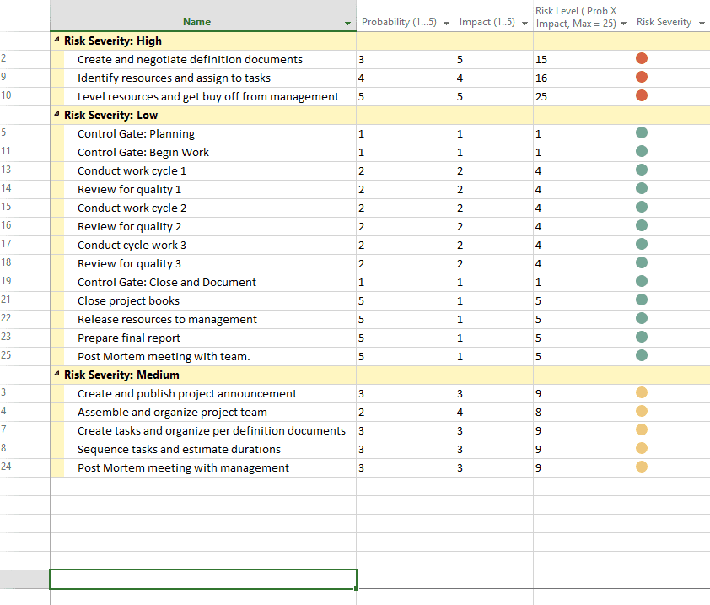The height and width of the screenshot is (605, 710).
Task: Click red indicator for Create and negotiate definition documents
Action: pos(642,58)
